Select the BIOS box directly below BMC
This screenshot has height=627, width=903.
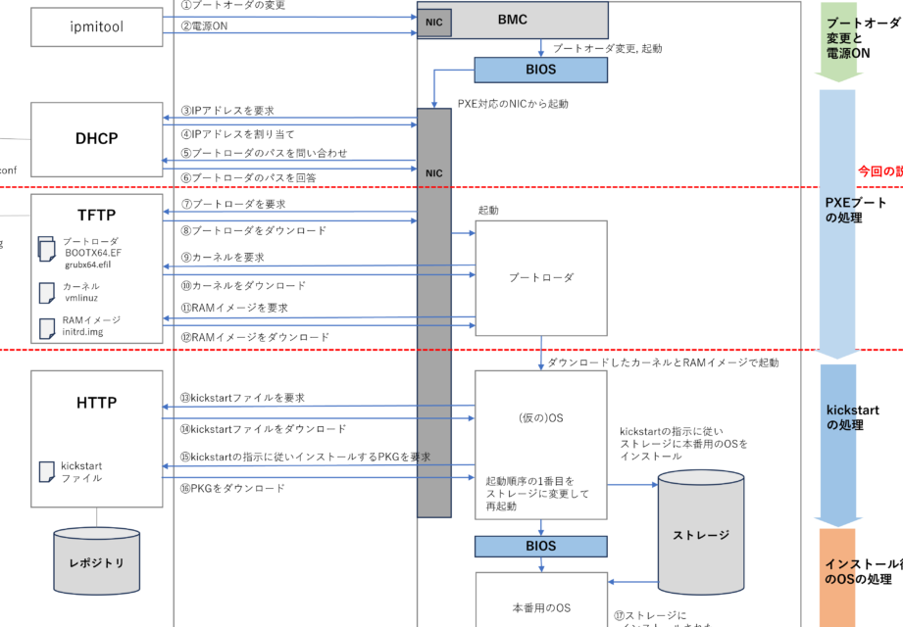tap(541, 70)
